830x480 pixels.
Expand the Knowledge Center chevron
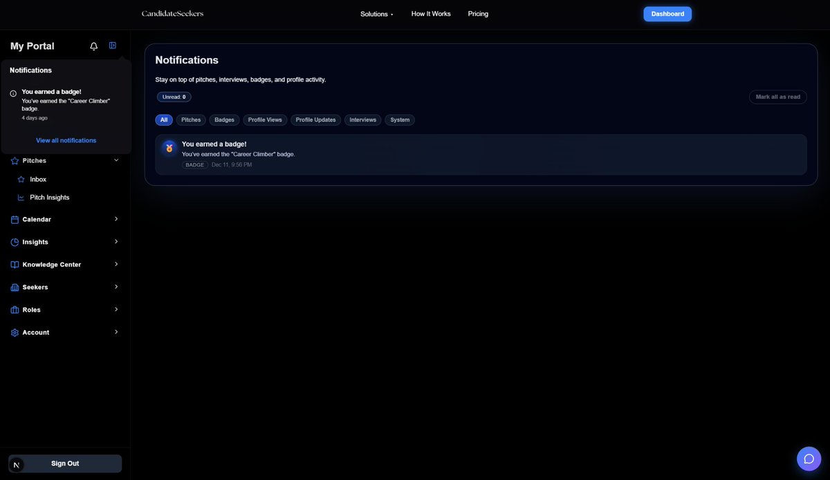tap(116, 264)
